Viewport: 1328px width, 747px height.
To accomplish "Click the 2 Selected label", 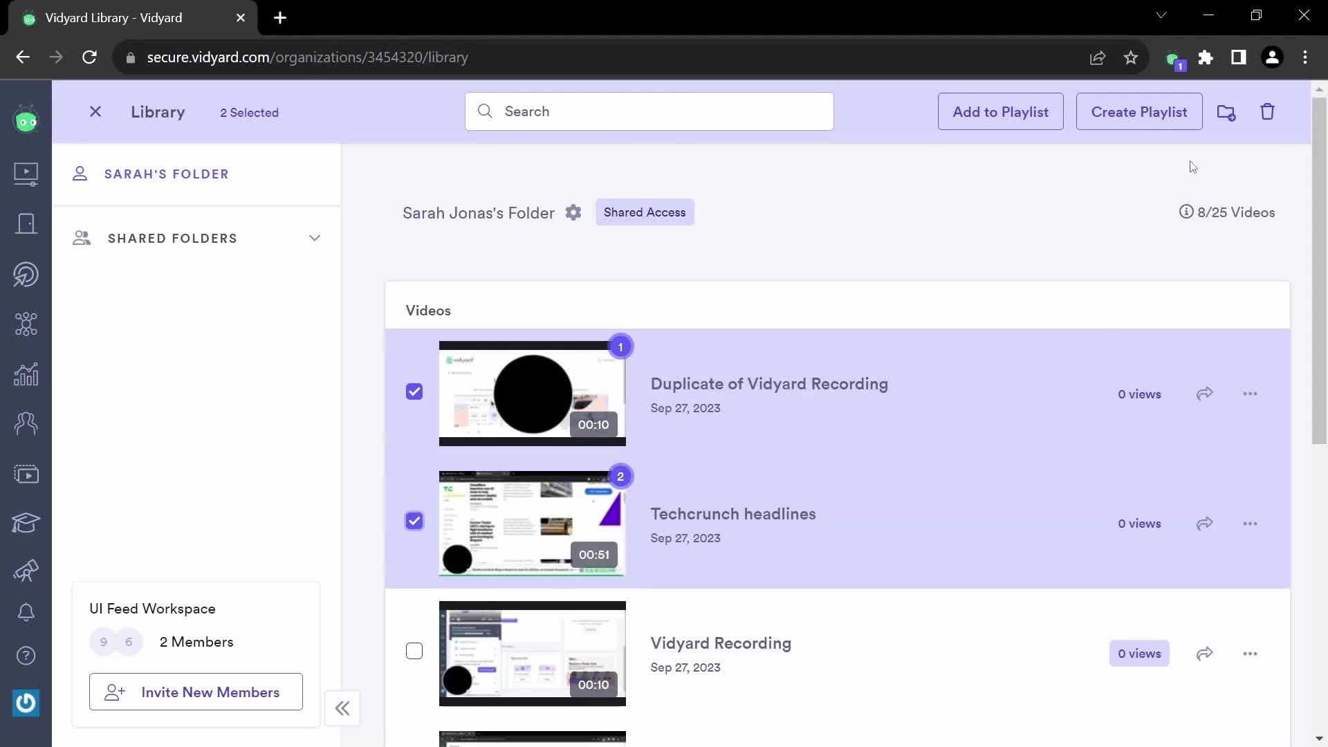I will pos(249,113).
